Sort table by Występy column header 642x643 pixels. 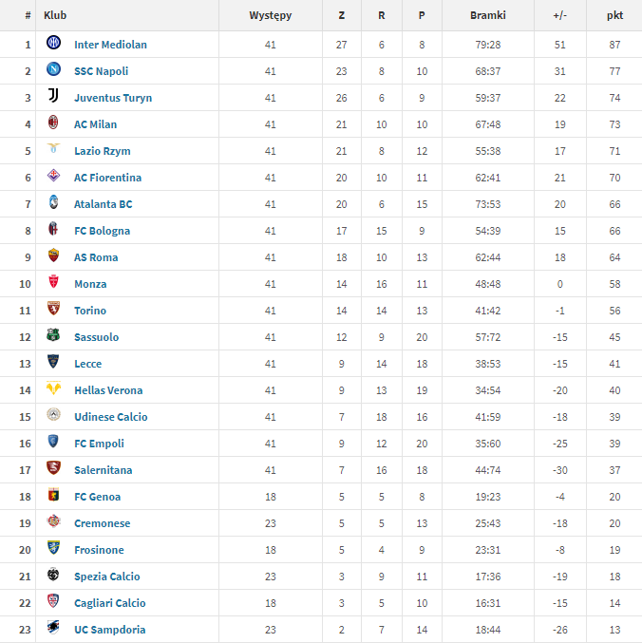[271, 15]
